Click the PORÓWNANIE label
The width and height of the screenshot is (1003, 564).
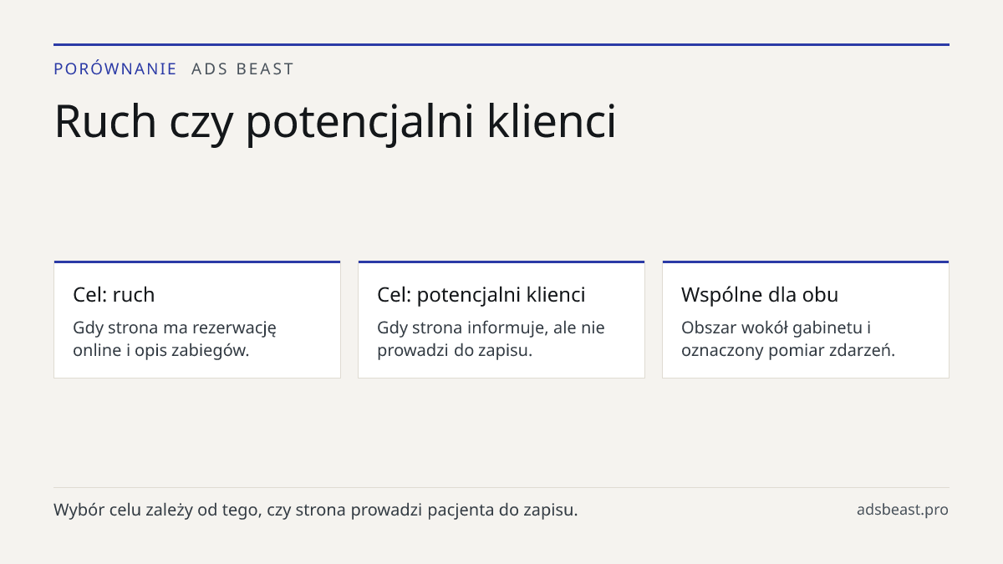(115, 69)
